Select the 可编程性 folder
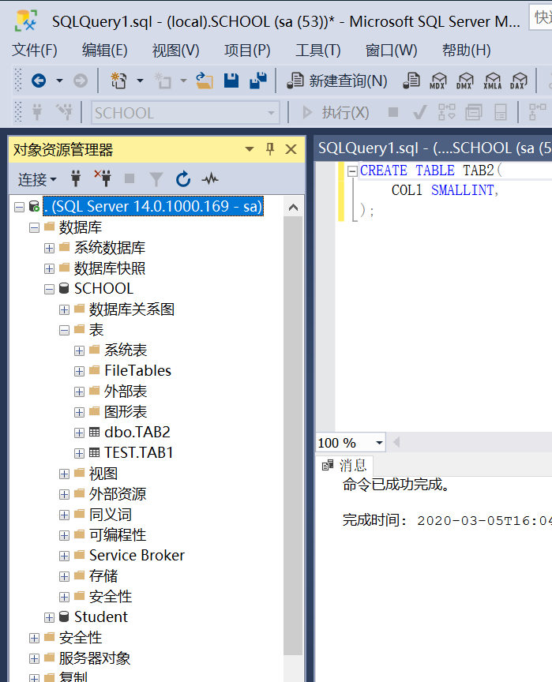The image size is (552, 682). tap(118, 535)
